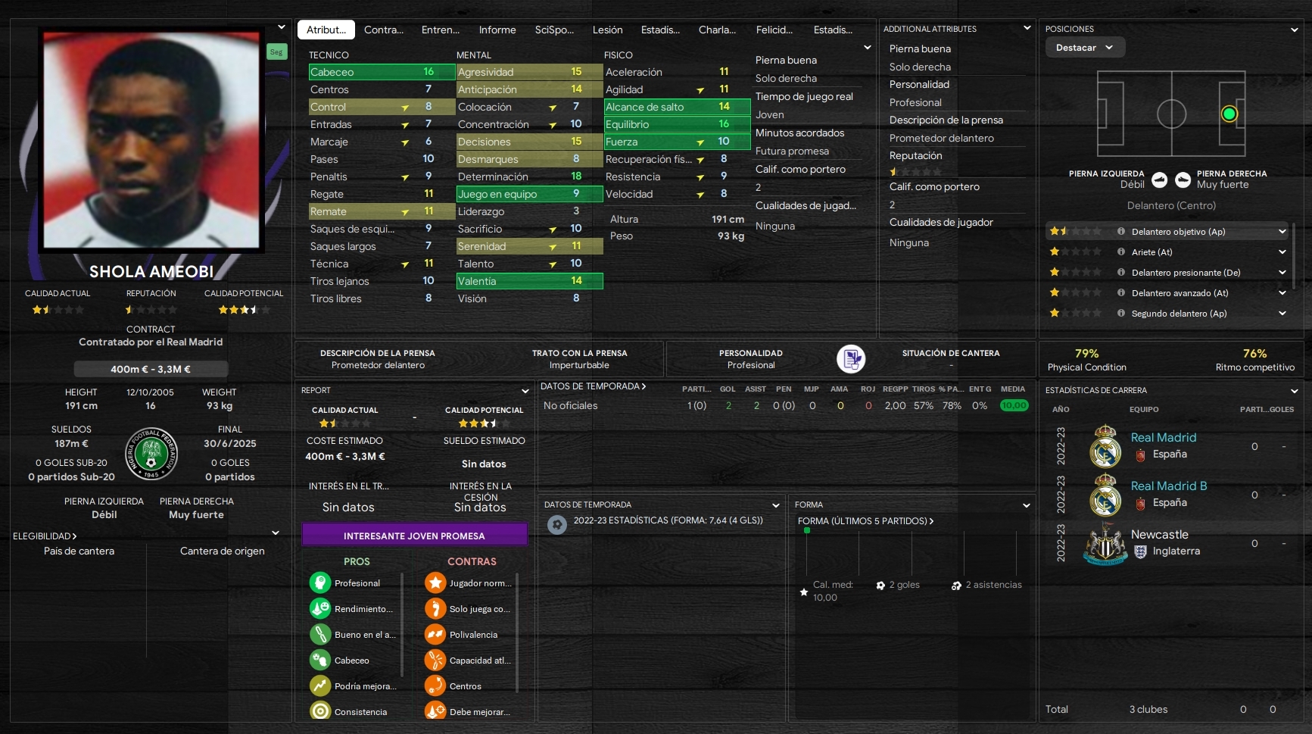Viewport: 1312px width, 734px height.
Task: Click the personality report icon
Action: click(x=851, y=358)
